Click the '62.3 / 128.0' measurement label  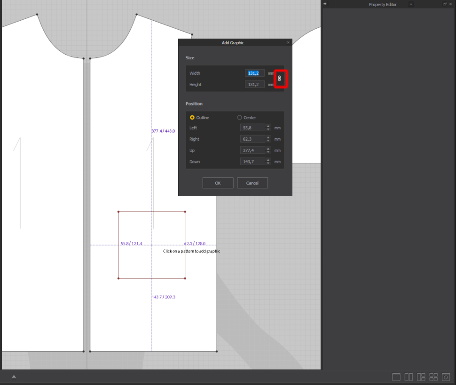point(195,243)
